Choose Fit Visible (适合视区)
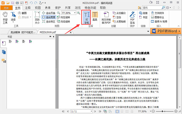 [49, 21]
